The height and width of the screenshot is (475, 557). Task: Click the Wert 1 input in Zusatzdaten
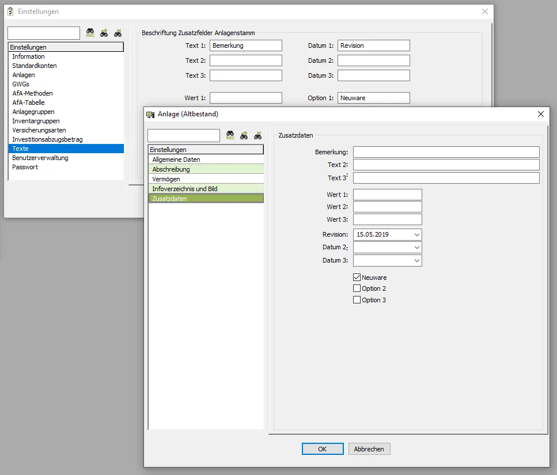click(x=388, y=195)
